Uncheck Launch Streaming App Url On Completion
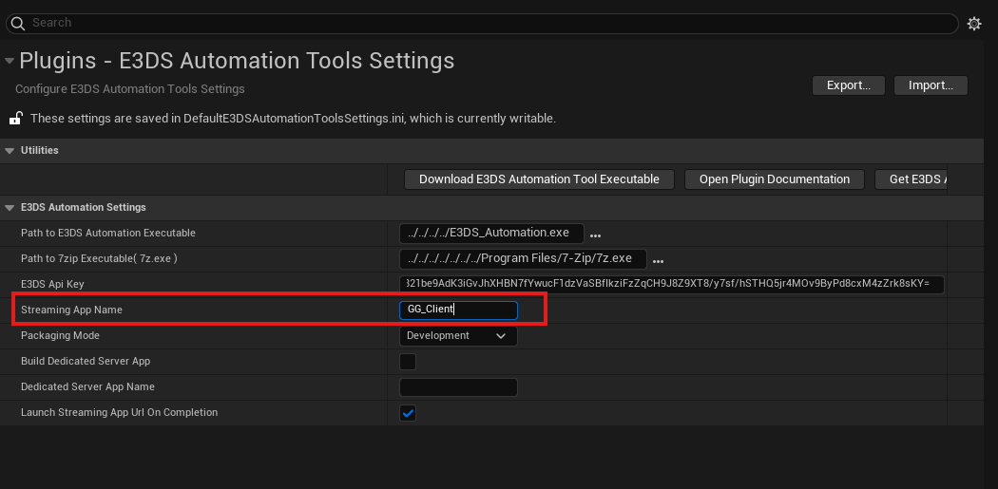The height and width of the screenshot is (489, 998). pos(408,413)
